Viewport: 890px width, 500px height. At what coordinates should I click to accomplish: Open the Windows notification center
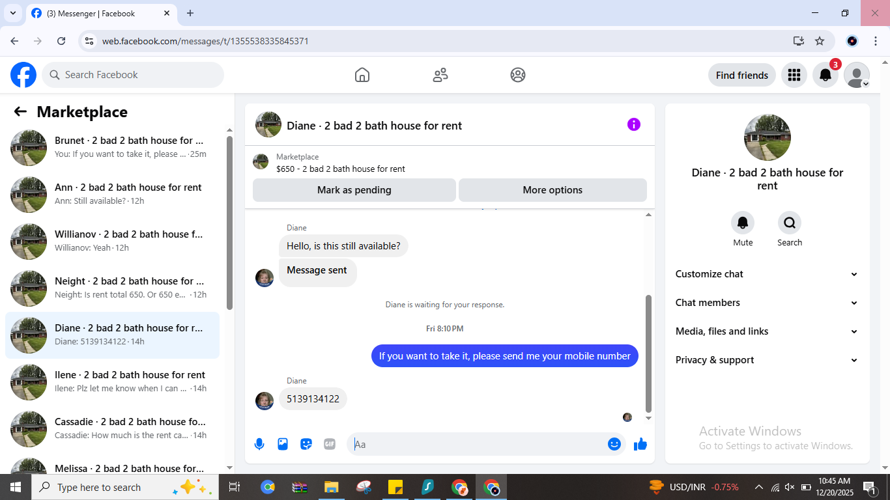(868, 487)
